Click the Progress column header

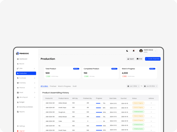(x=99, y=98)
